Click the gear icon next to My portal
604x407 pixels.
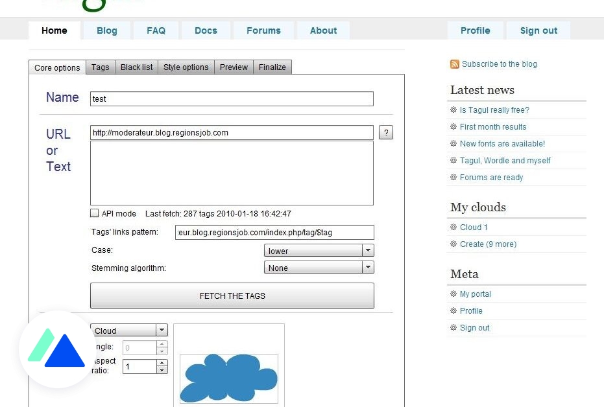coord(453,294)
